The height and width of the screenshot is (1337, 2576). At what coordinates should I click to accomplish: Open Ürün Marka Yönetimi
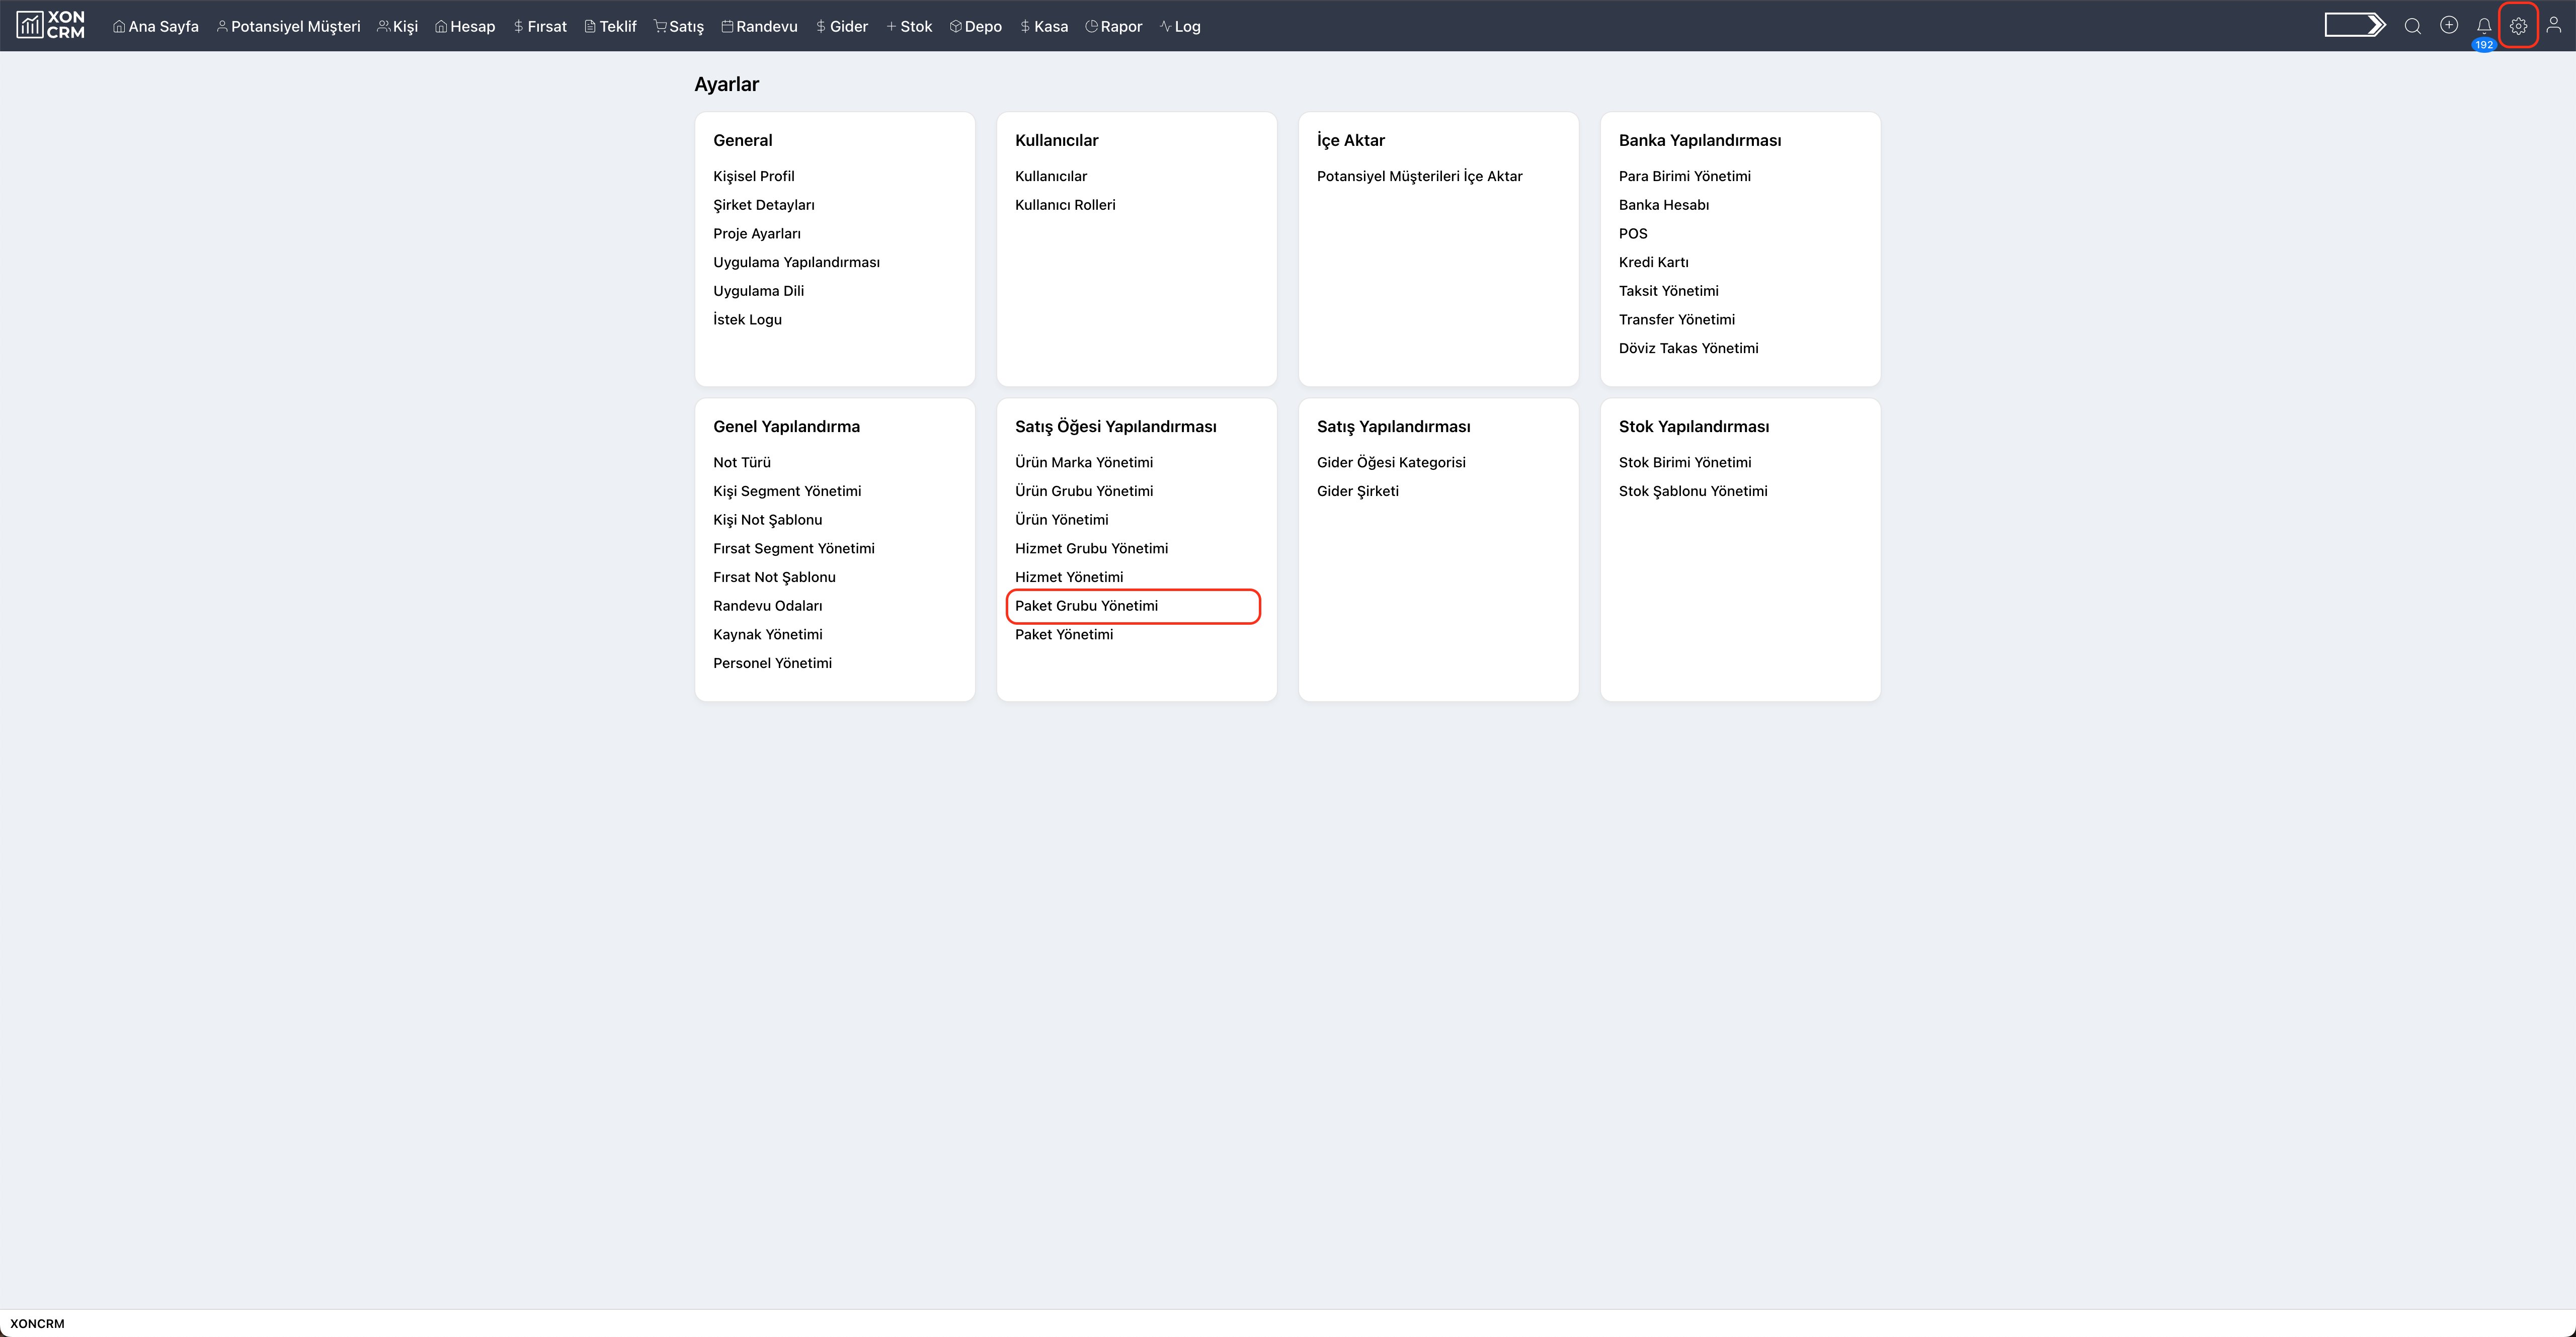coord(1084,463)
